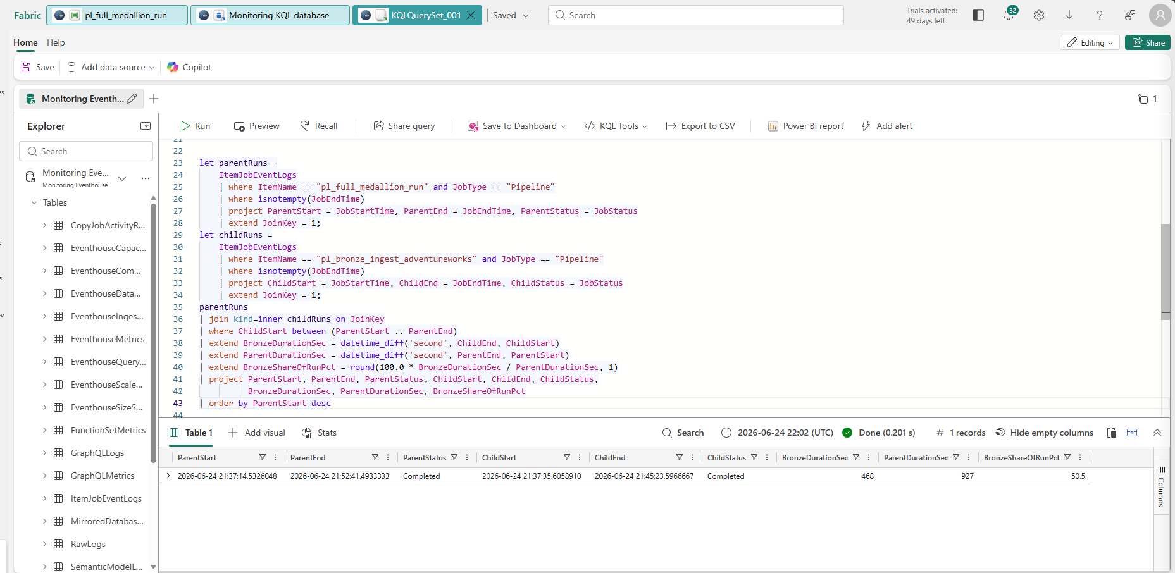Open Stats for results
Image resolution: width=1175 pixels, height=573 pixels.
pyautogui.click(x=319, y=433)
